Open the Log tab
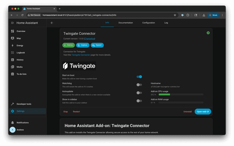 [x=166, y=23]
